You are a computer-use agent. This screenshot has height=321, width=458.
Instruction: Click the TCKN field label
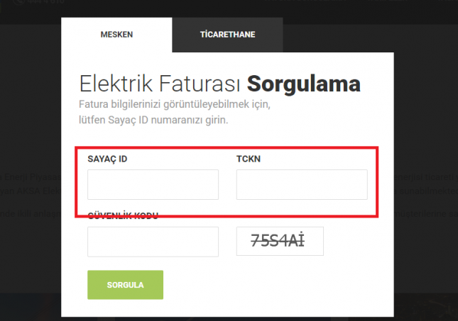pyautogui.click(x=247, y=158)
